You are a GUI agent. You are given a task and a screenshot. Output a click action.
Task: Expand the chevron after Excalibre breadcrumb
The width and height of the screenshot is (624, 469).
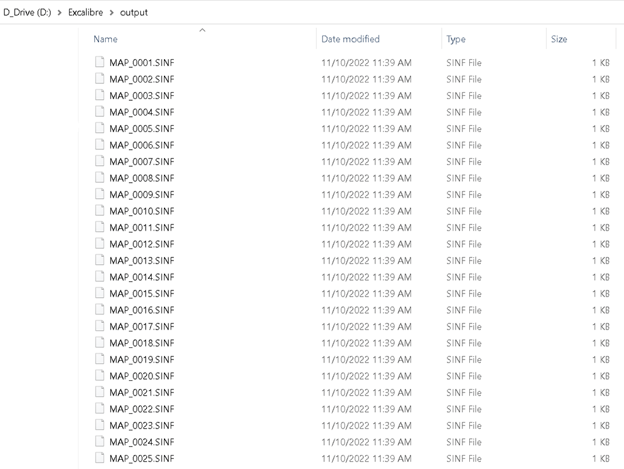coord(112,12)
